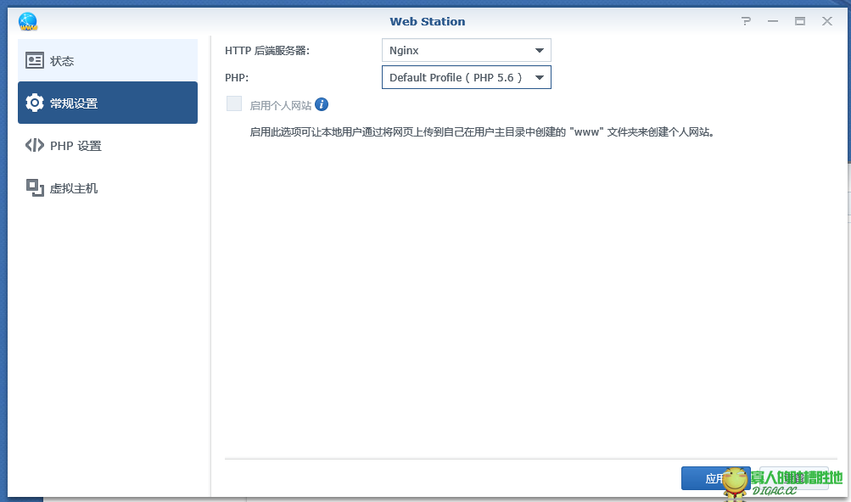851x502 pixels.
Task: Click the blue info icon beside personal website
Action: (322, 104)
